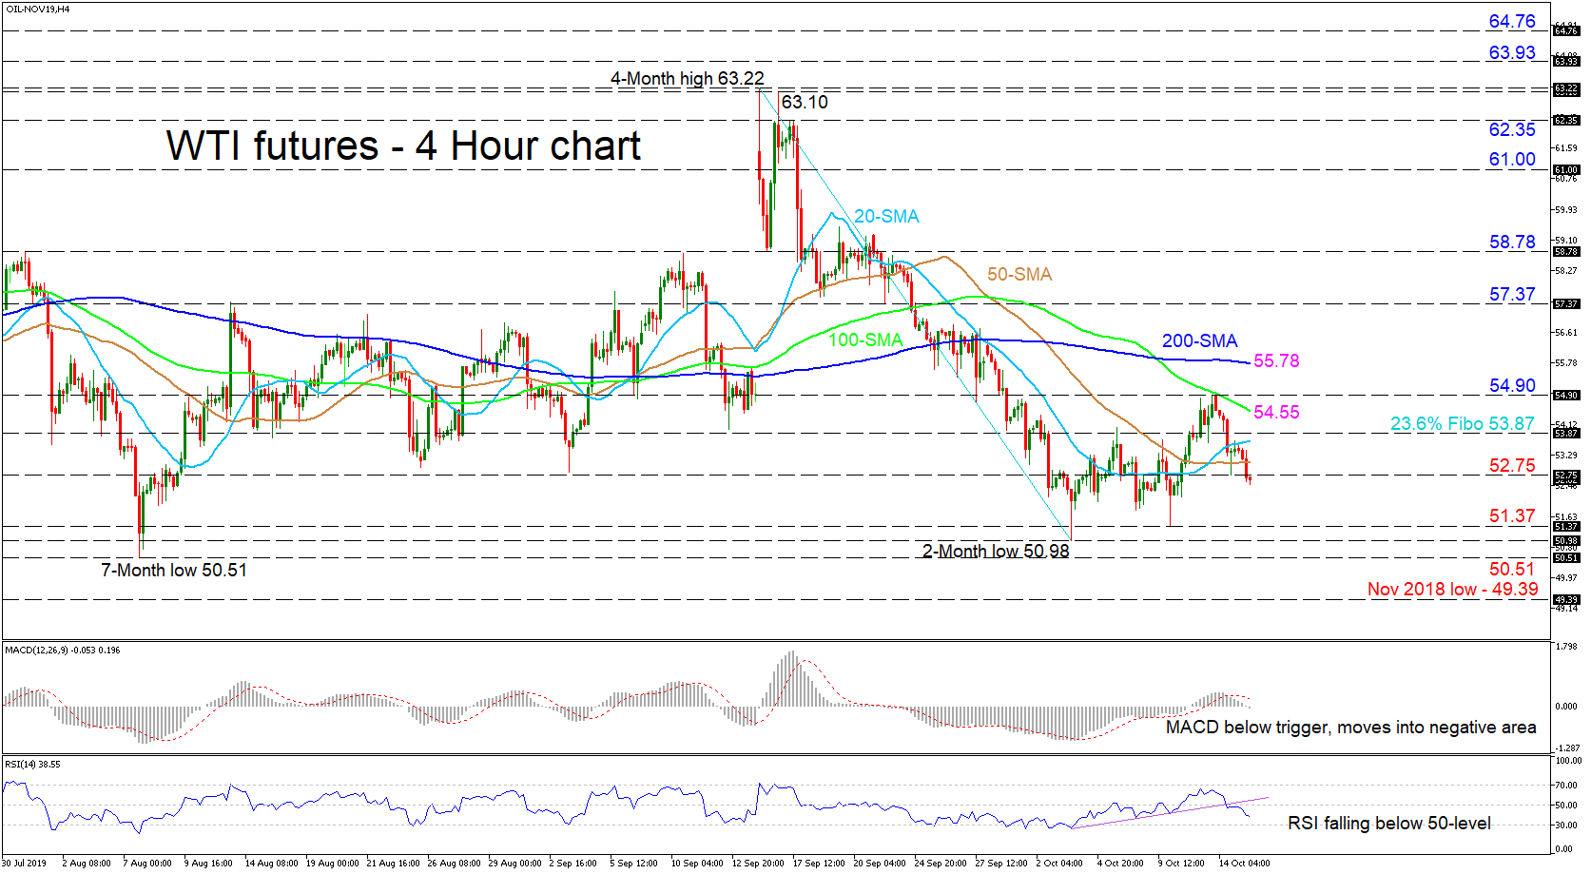Click the 64.76 resistance level label
This screenshot has width=1591, height=874.
[1512, 21]
